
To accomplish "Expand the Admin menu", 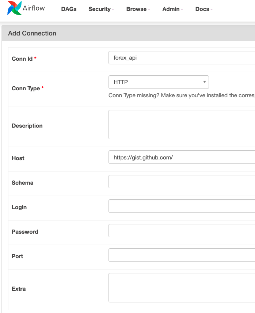I will (x=173, y=9).
